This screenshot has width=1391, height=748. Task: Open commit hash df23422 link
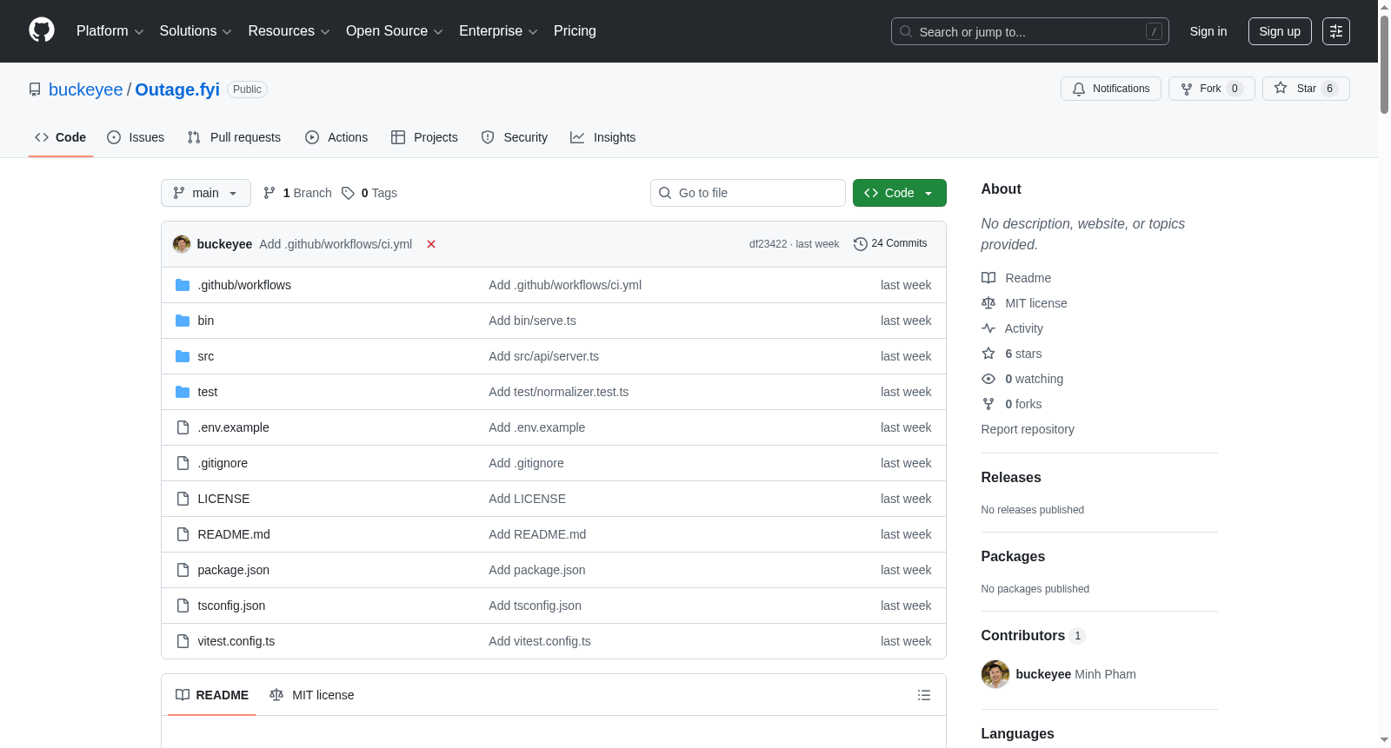[x=768, y=244]
